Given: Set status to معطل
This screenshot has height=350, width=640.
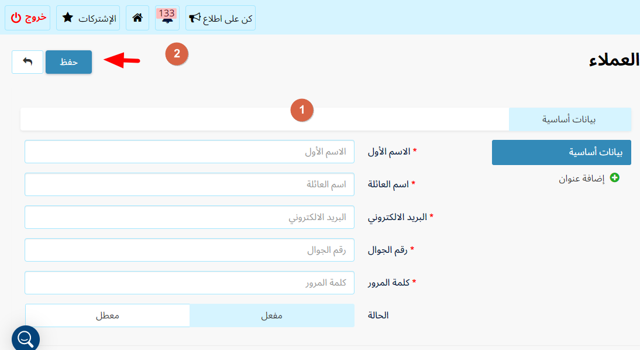Looking at the screenshot, I should pos(107,315).
